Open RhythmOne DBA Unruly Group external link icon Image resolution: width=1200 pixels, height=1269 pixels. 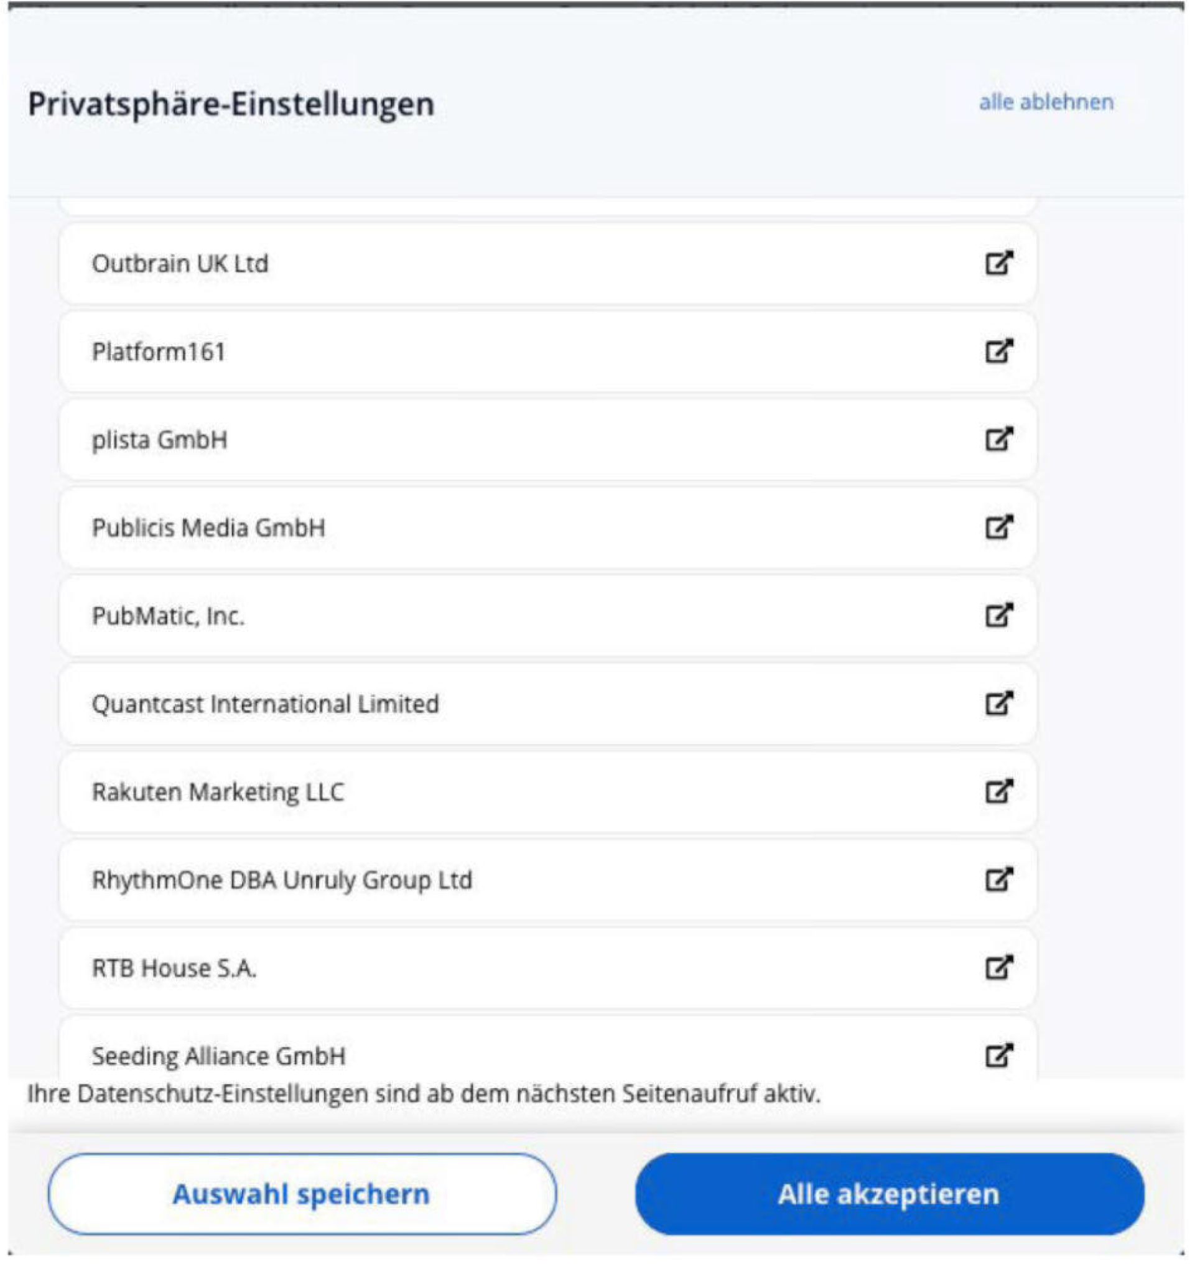tap(998, 880)
